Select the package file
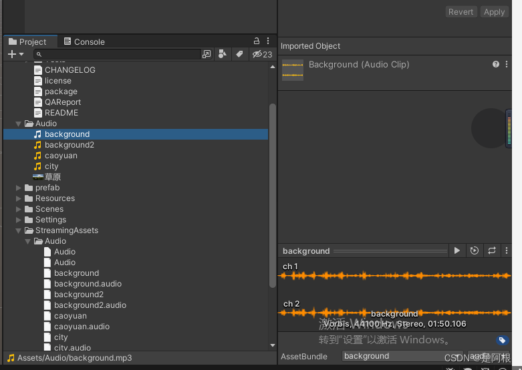Viewport: 522px width, 370px height. click(x=61, y=91)
